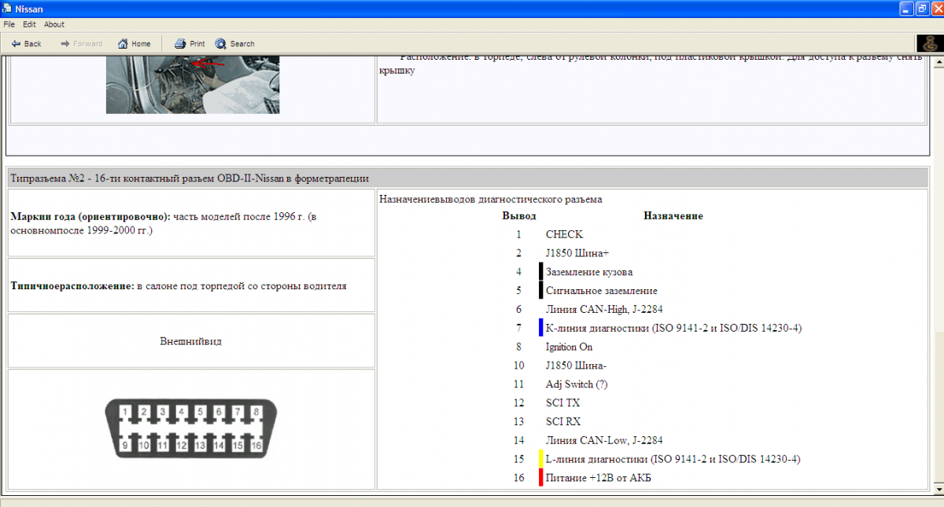Click 'SCI TX' pin 12 text
The image size is (944, 507).
pyautogui.click(x=562, y=403)
